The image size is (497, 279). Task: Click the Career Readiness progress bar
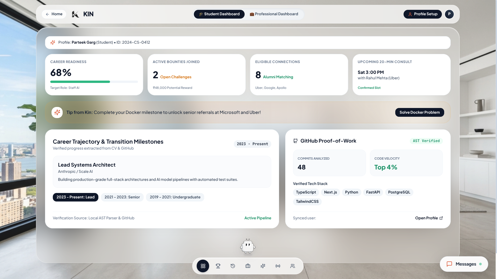pos(94,82)
